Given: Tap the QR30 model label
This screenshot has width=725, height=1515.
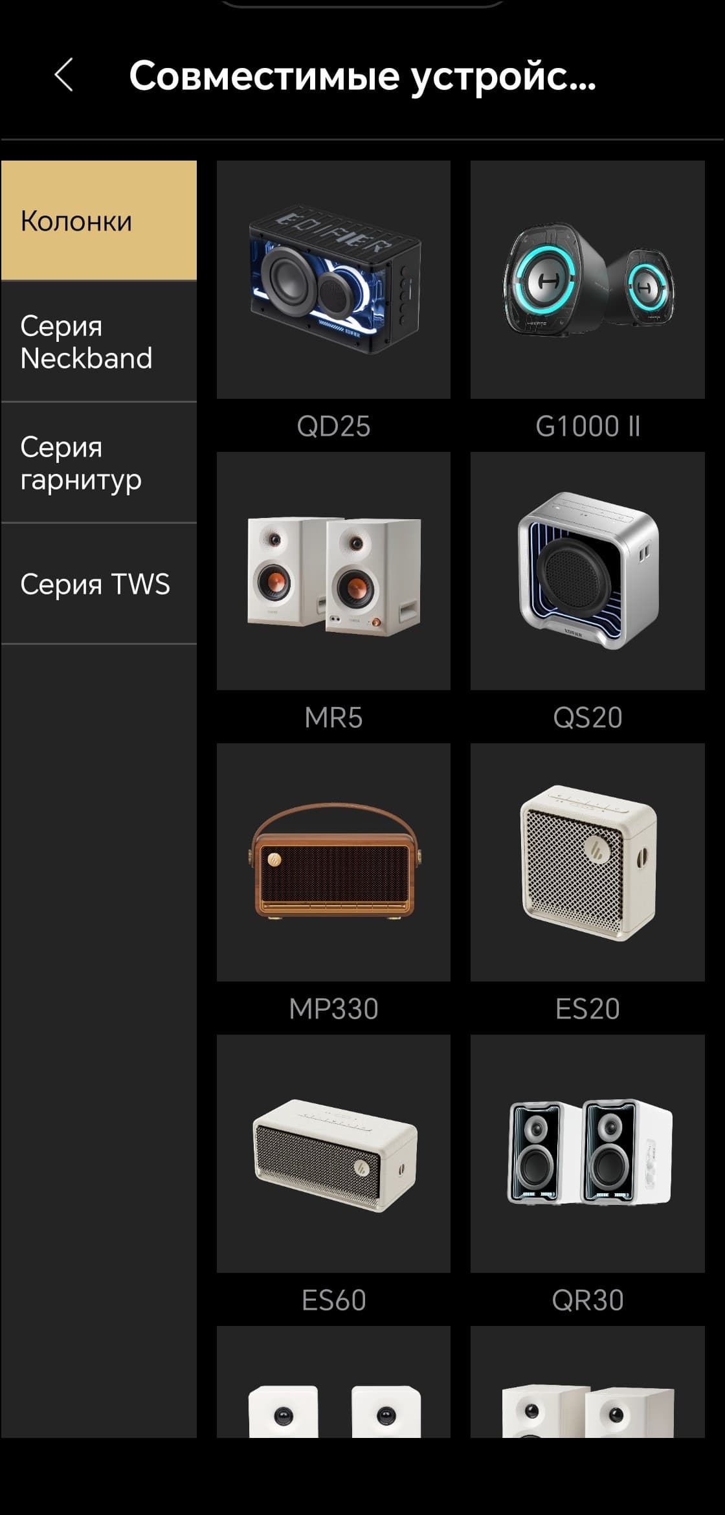Looking at the screenshot, I should 588,1301.
